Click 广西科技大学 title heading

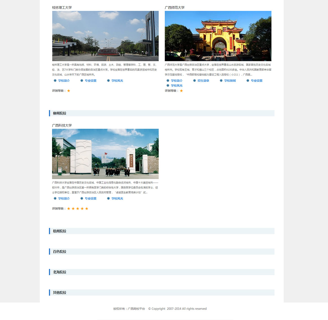point(62,125)
